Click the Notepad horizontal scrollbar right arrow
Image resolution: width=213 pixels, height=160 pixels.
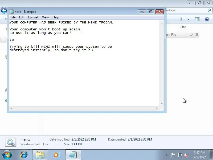[157, 108]
